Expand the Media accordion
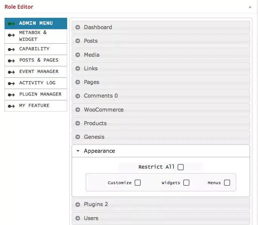Image resolution: width=258 pixels, height=225 pixels. [161, 55]
